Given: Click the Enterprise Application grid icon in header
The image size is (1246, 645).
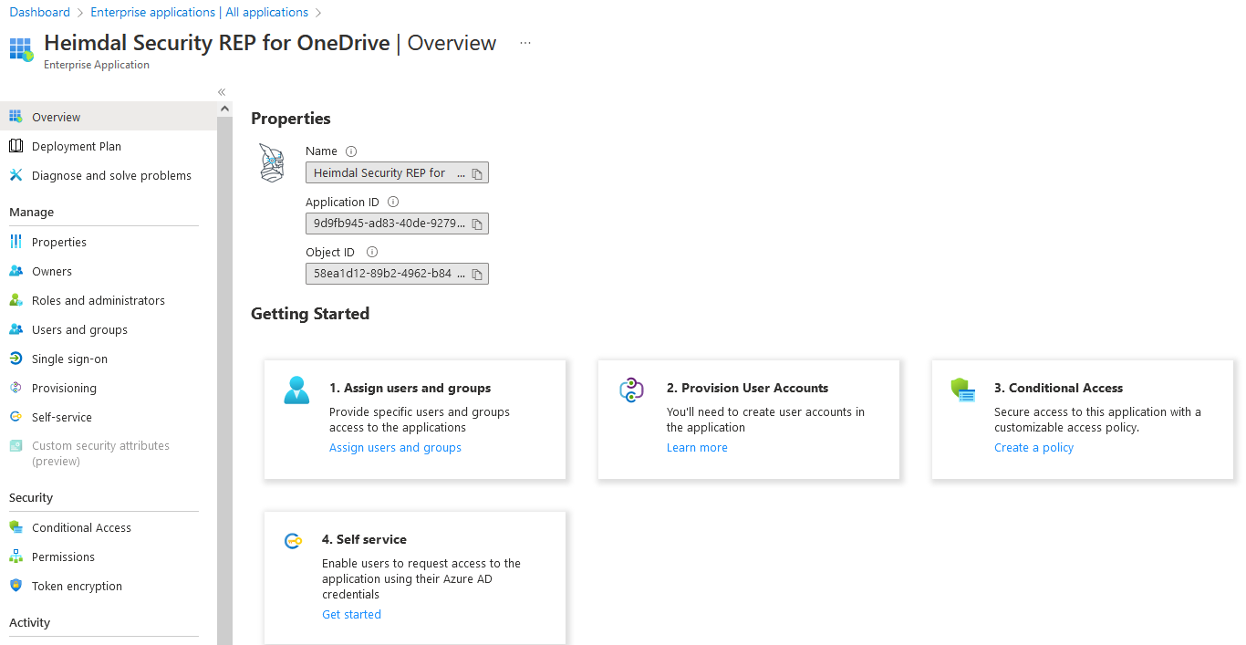Looking at the screenshot, I should (21, 49).
